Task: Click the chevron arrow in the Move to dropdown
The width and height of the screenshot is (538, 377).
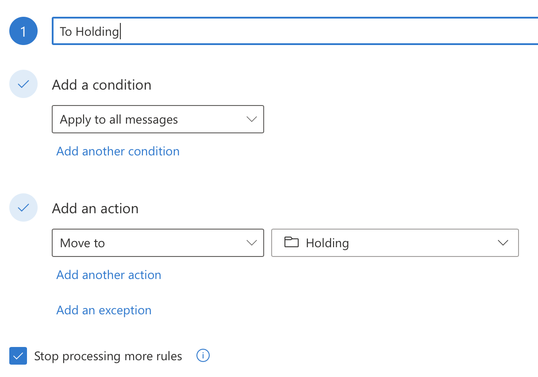Action: (x=251, y=243)
